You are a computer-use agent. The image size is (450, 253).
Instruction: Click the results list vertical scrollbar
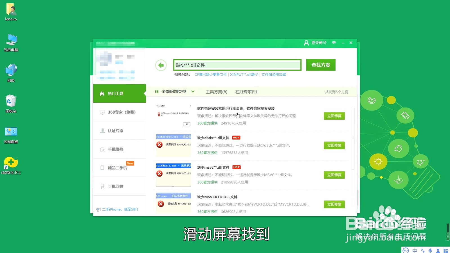click(x=353, y=138)
